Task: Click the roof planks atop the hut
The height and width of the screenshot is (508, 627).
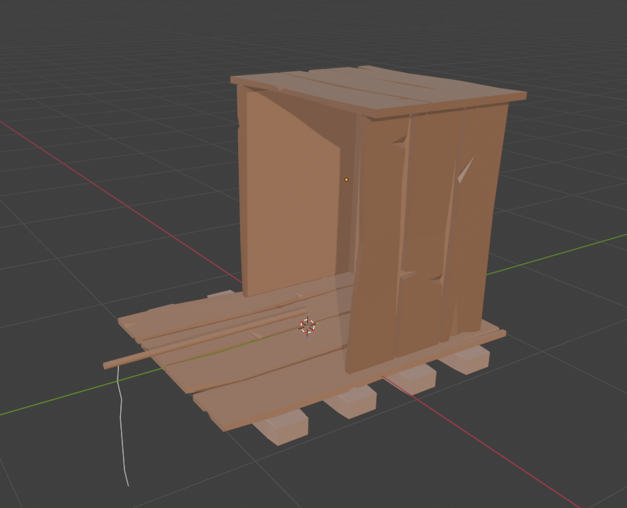Action: click(379, 91)
